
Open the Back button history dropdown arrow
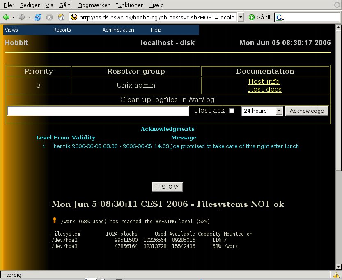[x=14, y=17]
